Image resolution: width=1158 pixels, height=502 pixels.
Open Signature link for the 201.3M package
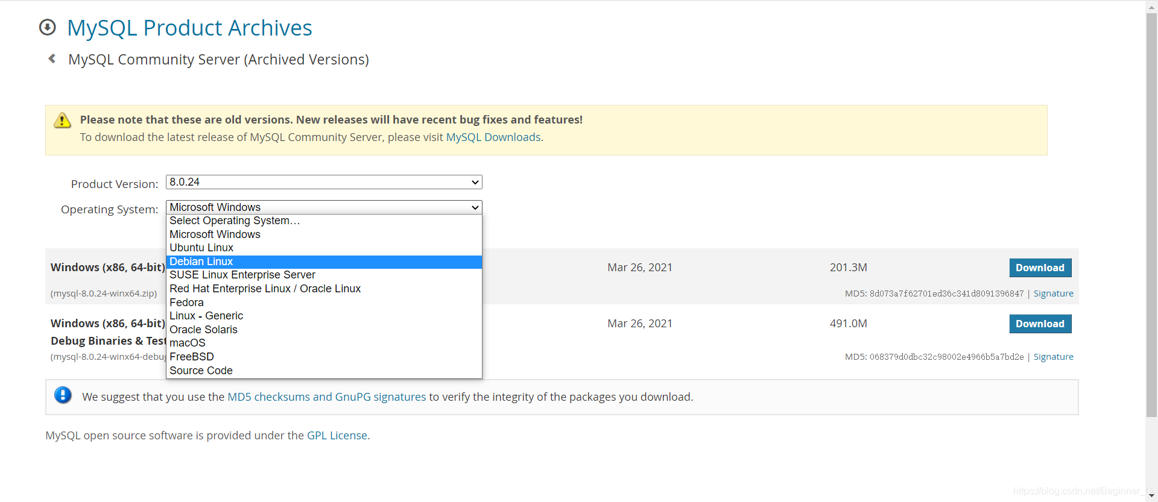tap(1053, 293)
